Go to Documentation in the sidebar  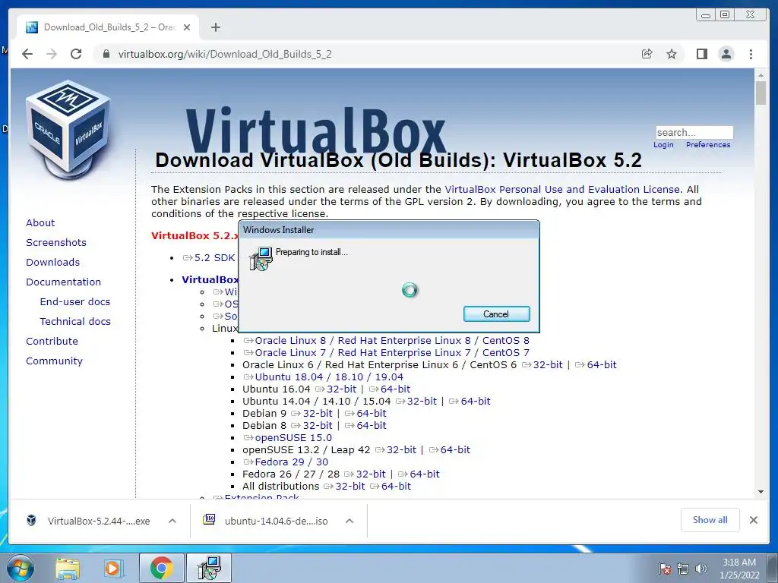pyautogui.click(x=64, y=282)
